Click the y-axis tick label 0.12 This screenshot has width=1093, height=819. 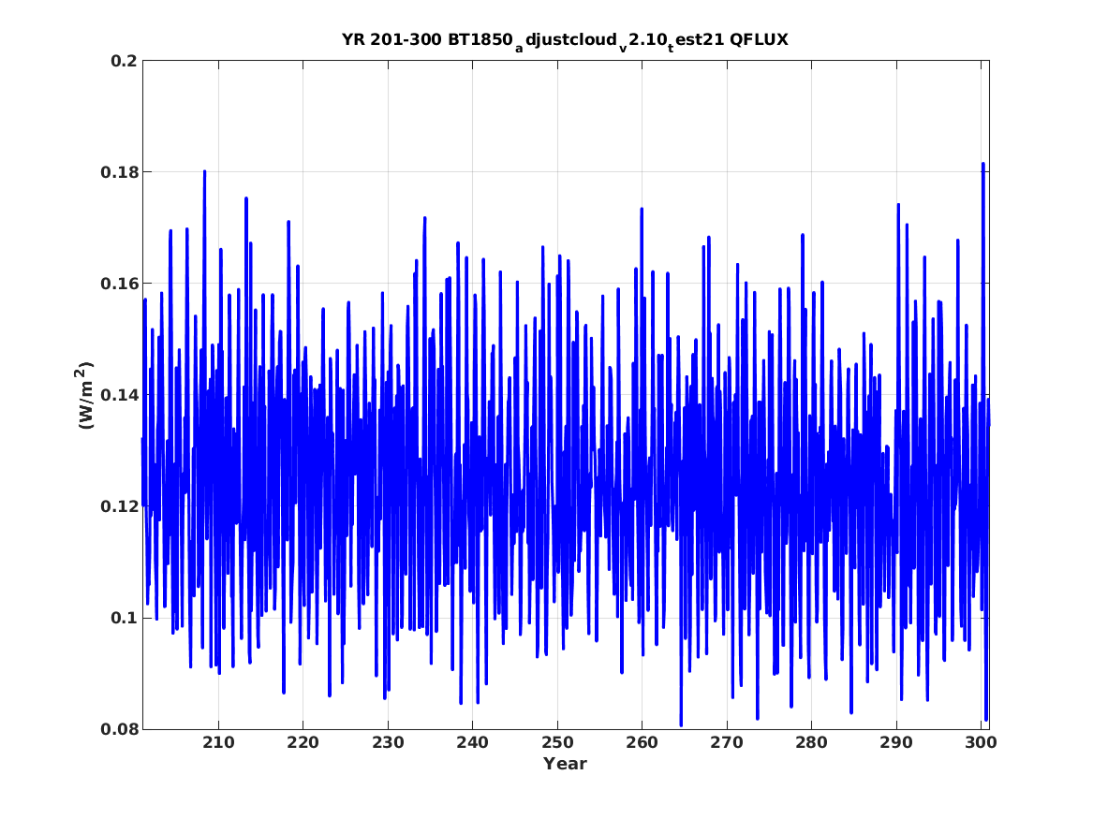point(119,506)
